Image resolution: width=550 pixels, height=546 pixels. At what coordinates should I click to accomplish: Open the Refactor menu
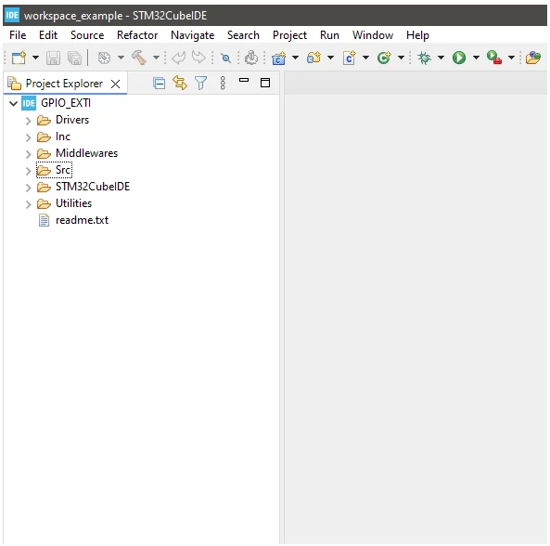[x=137, y=35]
